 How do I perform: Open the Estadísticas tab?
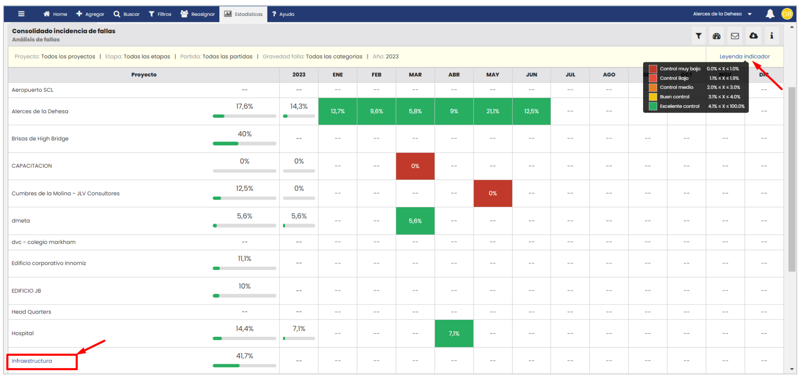pyautogui.click(x=244, y=14)
